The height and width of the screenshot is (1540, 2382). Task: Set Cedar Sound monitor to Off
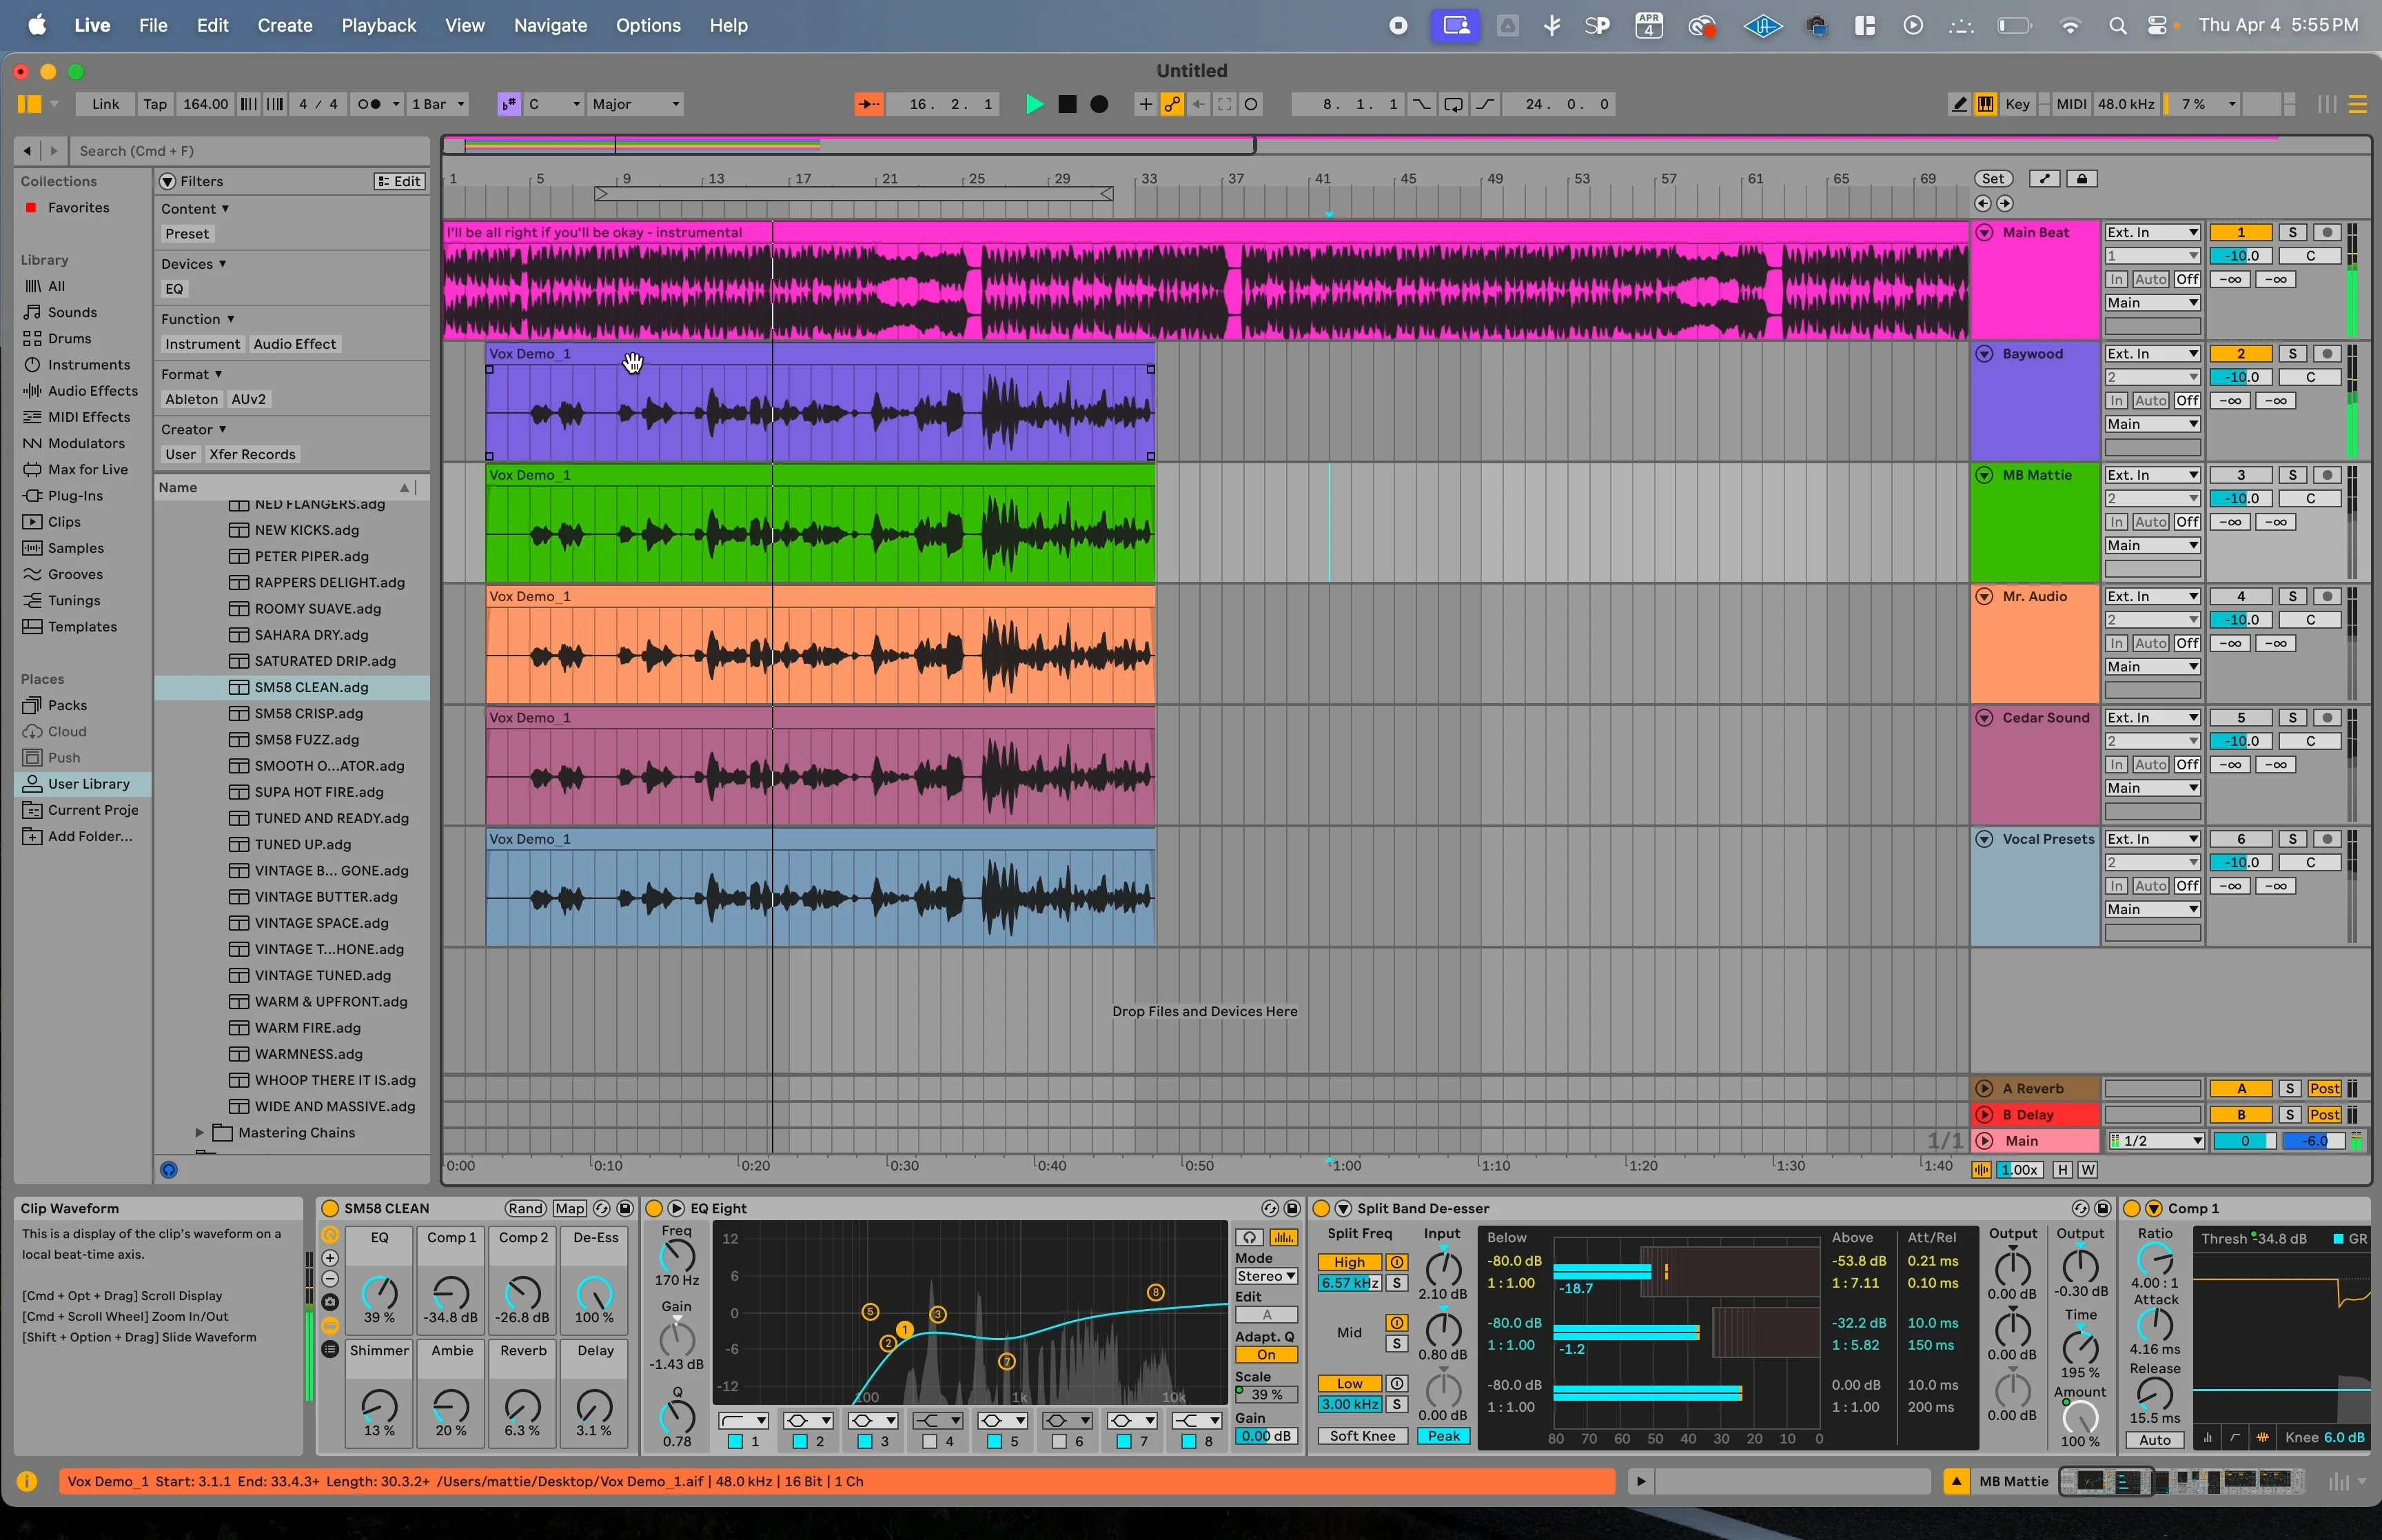tap(2187, 765)
